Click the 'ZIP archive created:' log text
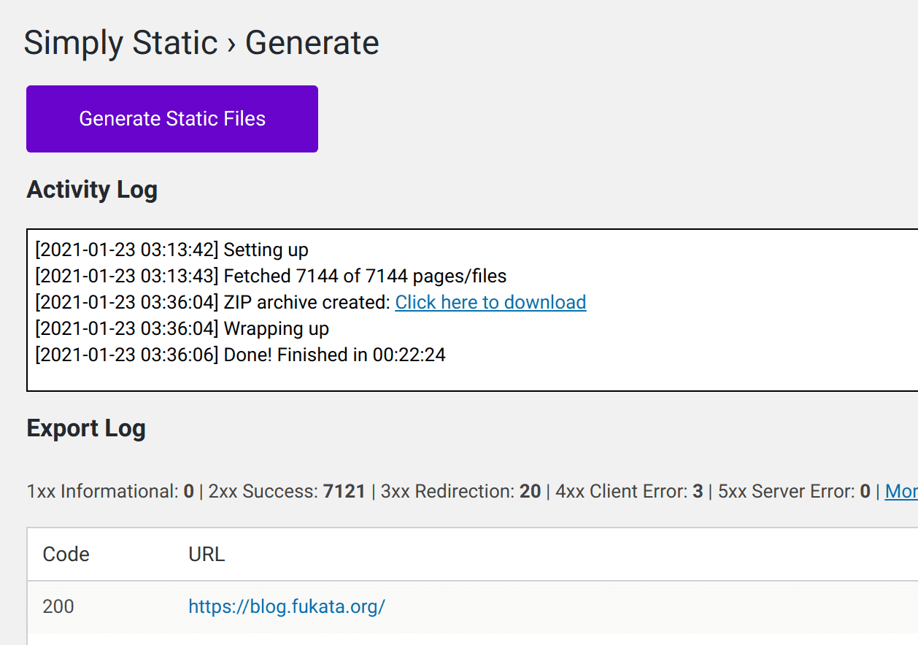 point(306,303)
